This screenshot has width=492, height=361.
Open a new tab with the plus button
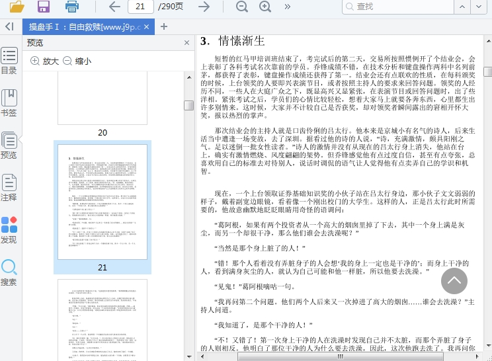tap(163, 26)
